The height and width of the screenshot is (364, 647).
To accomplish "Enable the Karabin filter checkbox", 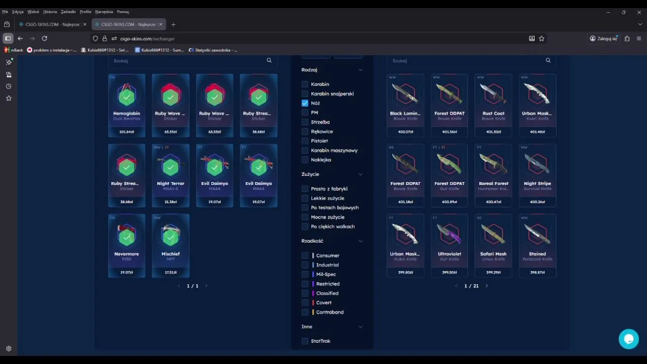I will 305,84.
